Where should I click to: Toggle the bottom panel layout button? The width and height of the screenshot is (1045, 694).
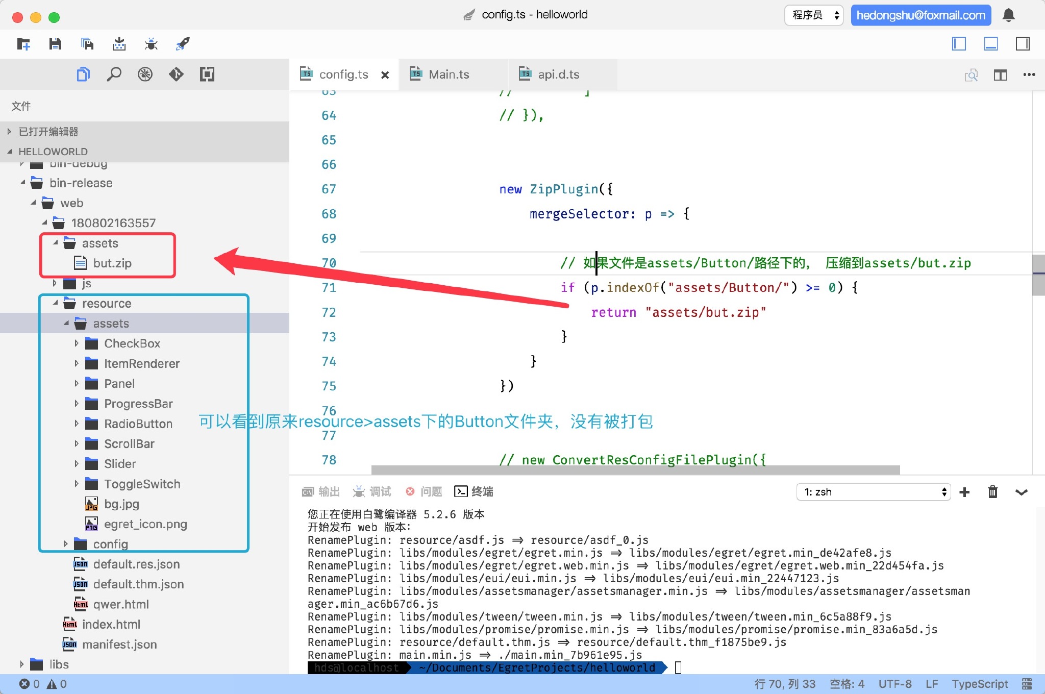tap(990, 44)
